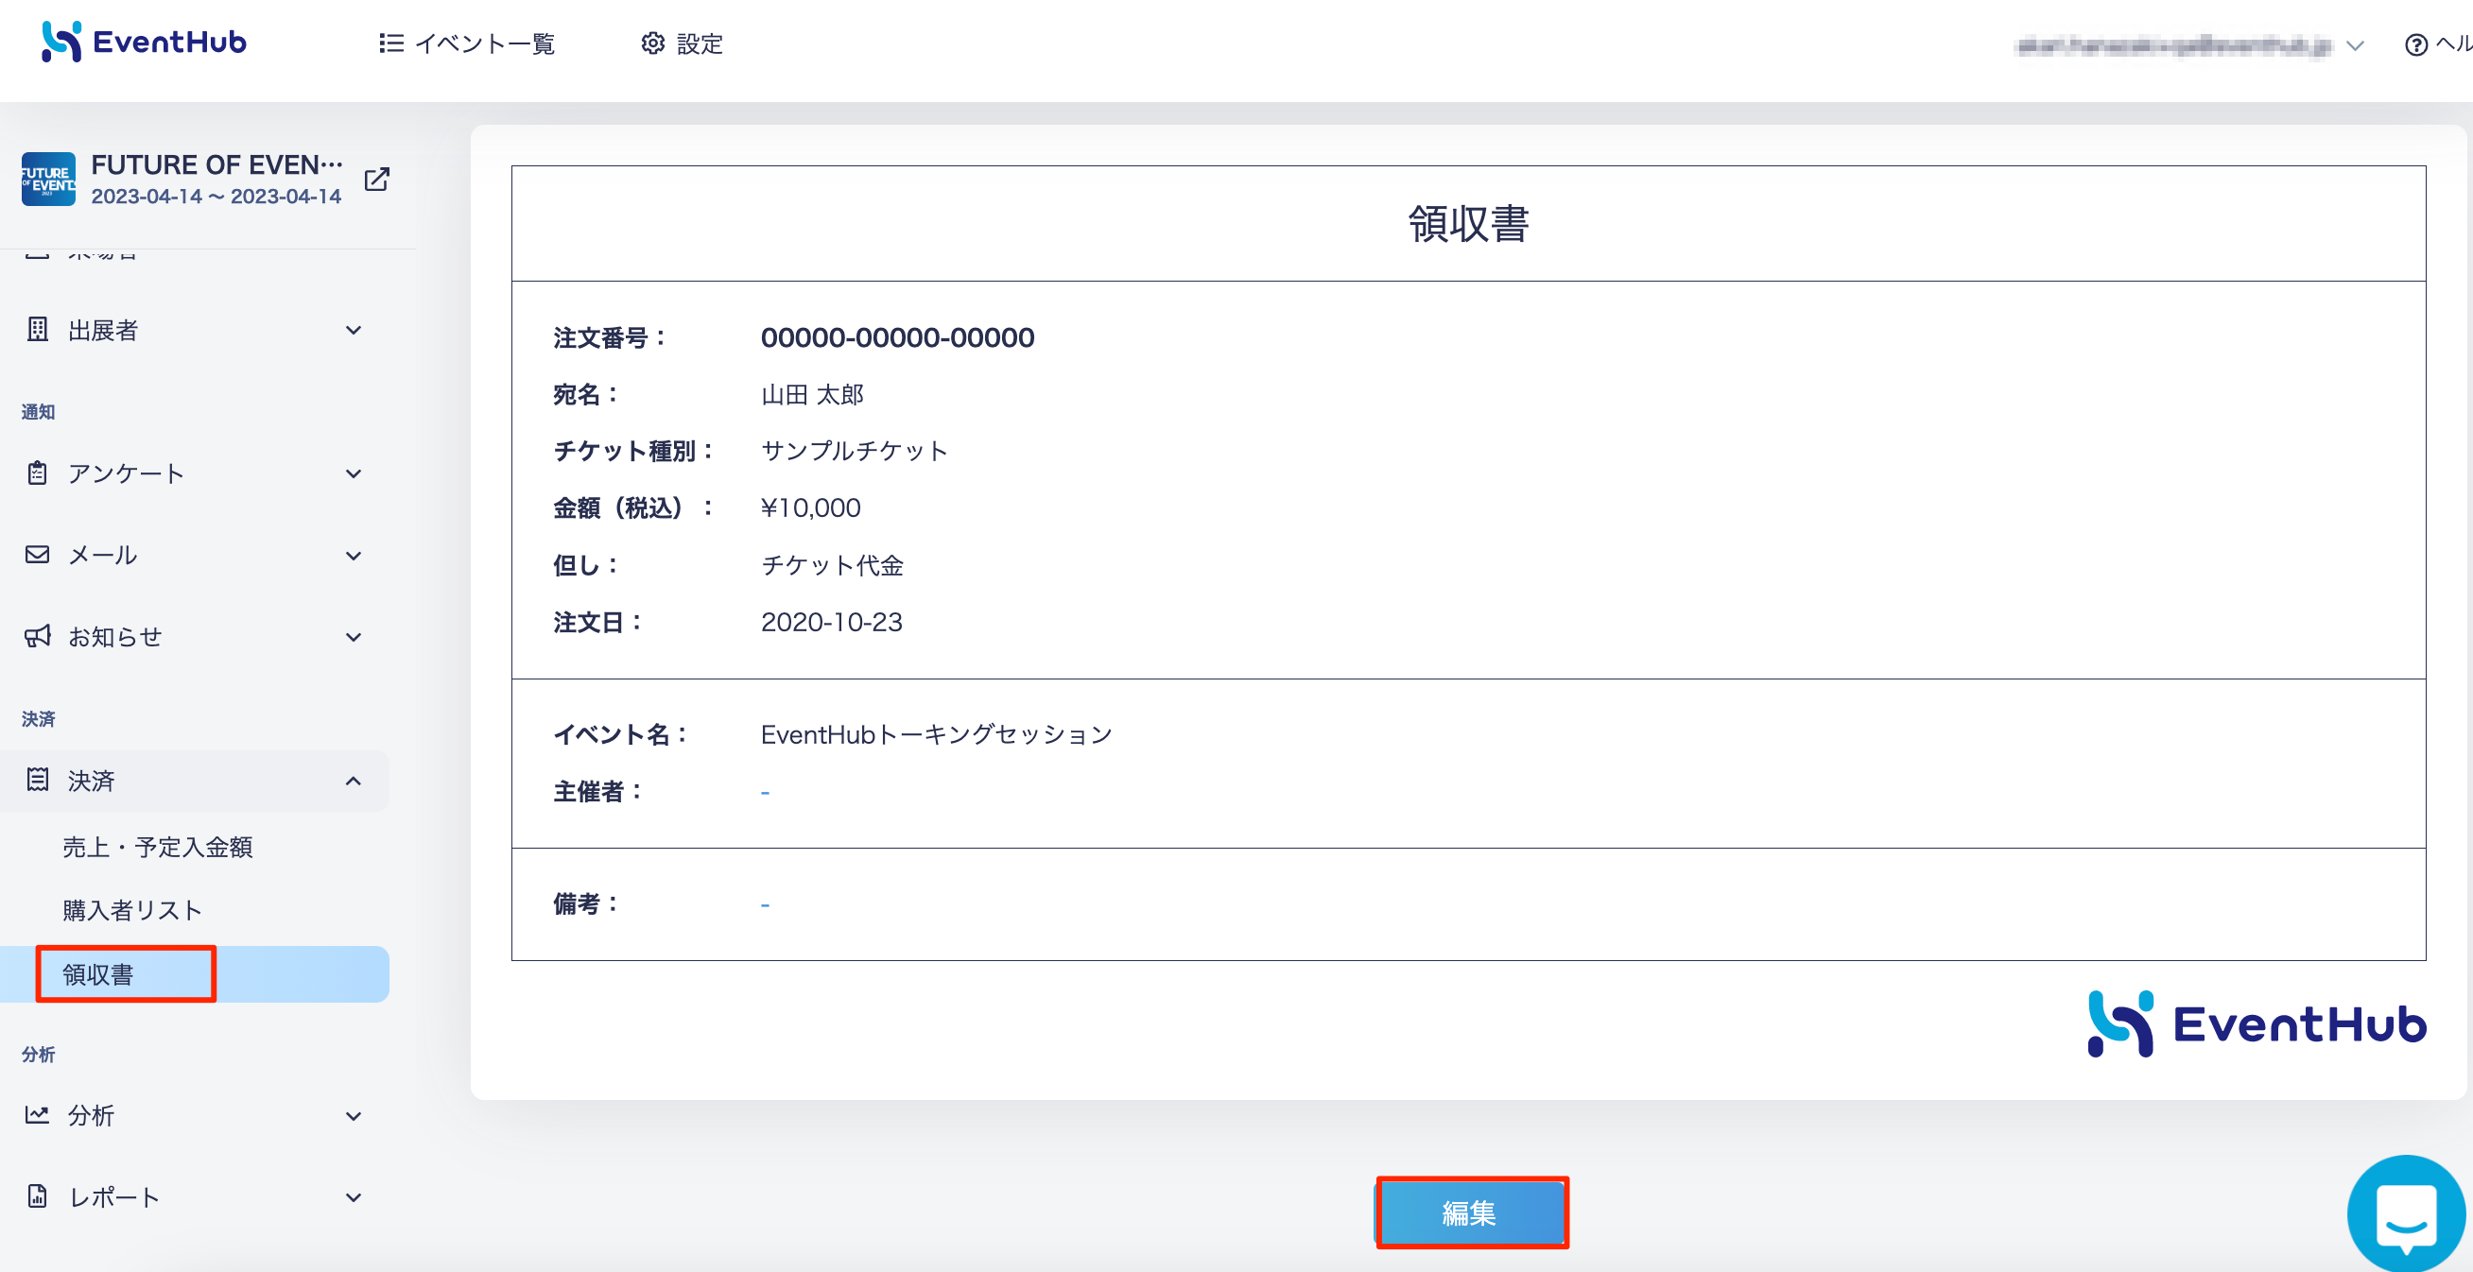This screenshot has height=1272, width=2473.
Task: Click the exhibitor building icon
Action: click(38, 330)
